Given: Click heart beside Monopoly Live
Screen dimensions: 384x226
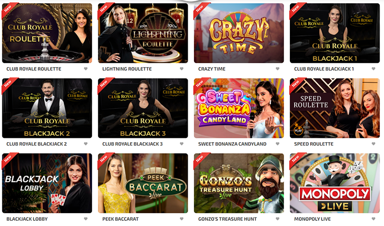Looking at the screenshot, I should pos(373,219).
